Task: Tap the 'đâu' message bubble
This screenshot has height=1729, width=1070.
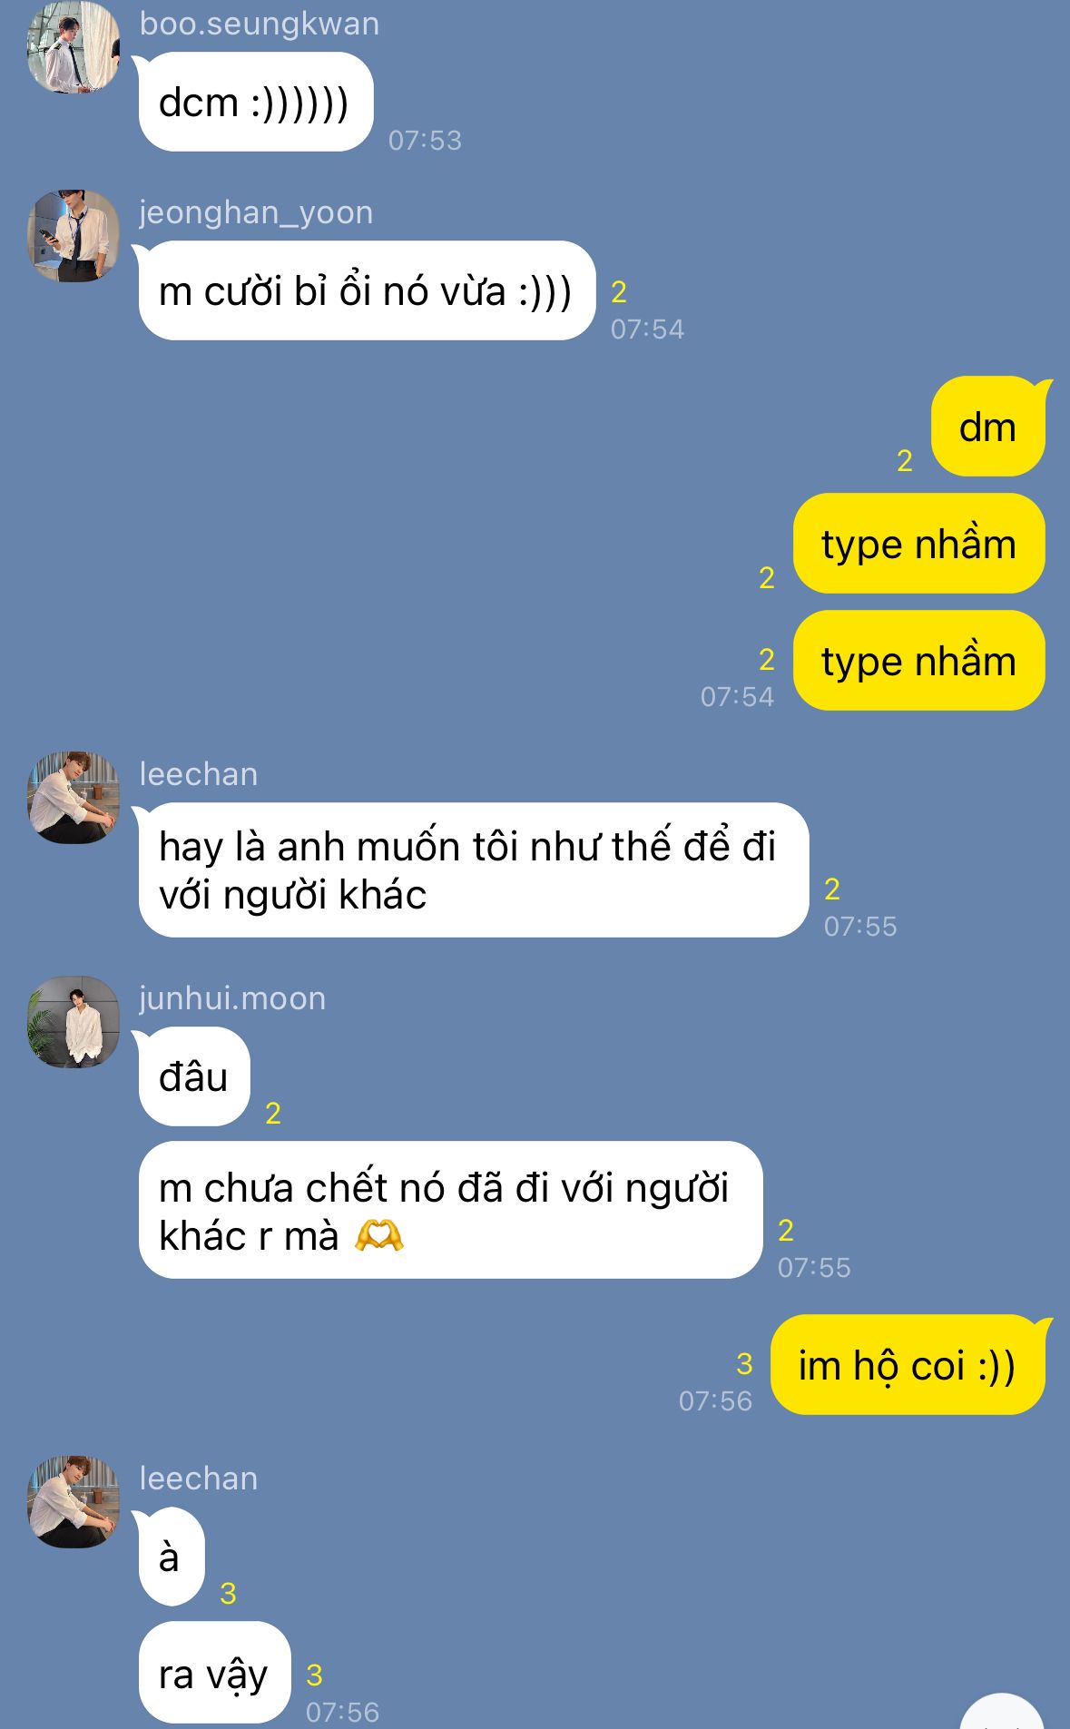Action: [x=192, y=1076]
